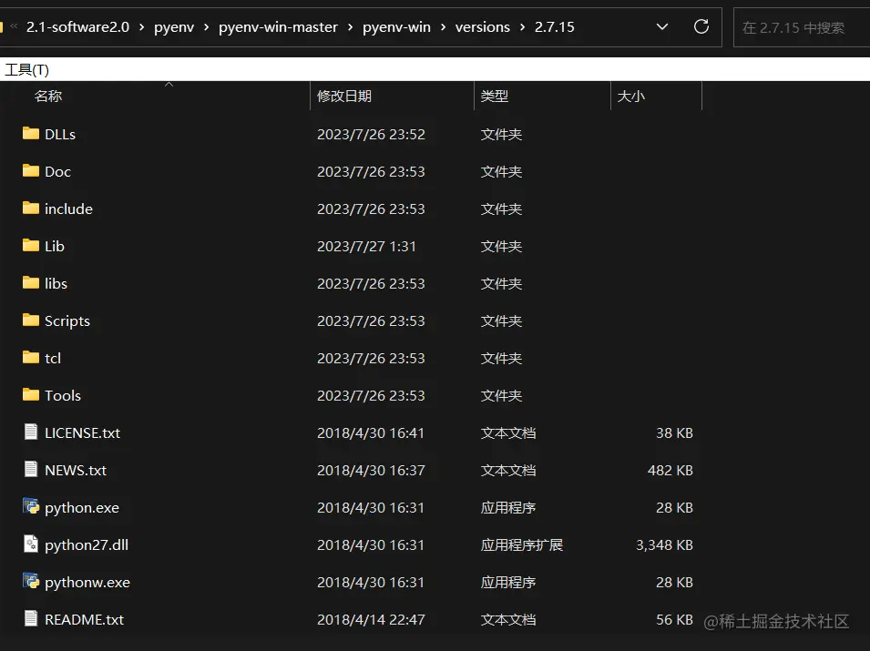Viewport: 870px width, 651px height.
Task: Click the 56 KB size value
Action: [x=675, y=619]
